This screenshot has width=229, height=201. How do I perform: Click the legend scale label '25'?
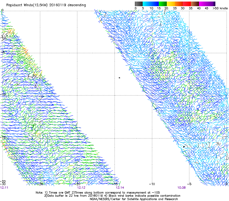coord(175,8)
